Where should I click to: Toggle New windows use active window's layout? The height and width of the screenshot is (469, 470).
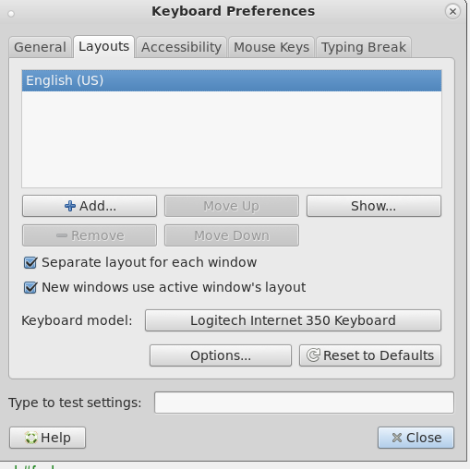pyautogui.click(x=30, y=287)
